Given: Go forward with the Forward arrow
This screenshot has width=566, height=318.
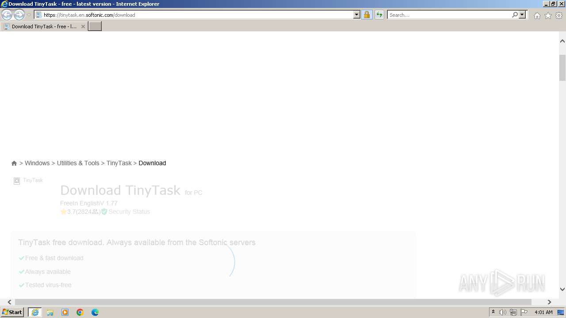Looking at the screenshot, I should (x=19, y=15).
